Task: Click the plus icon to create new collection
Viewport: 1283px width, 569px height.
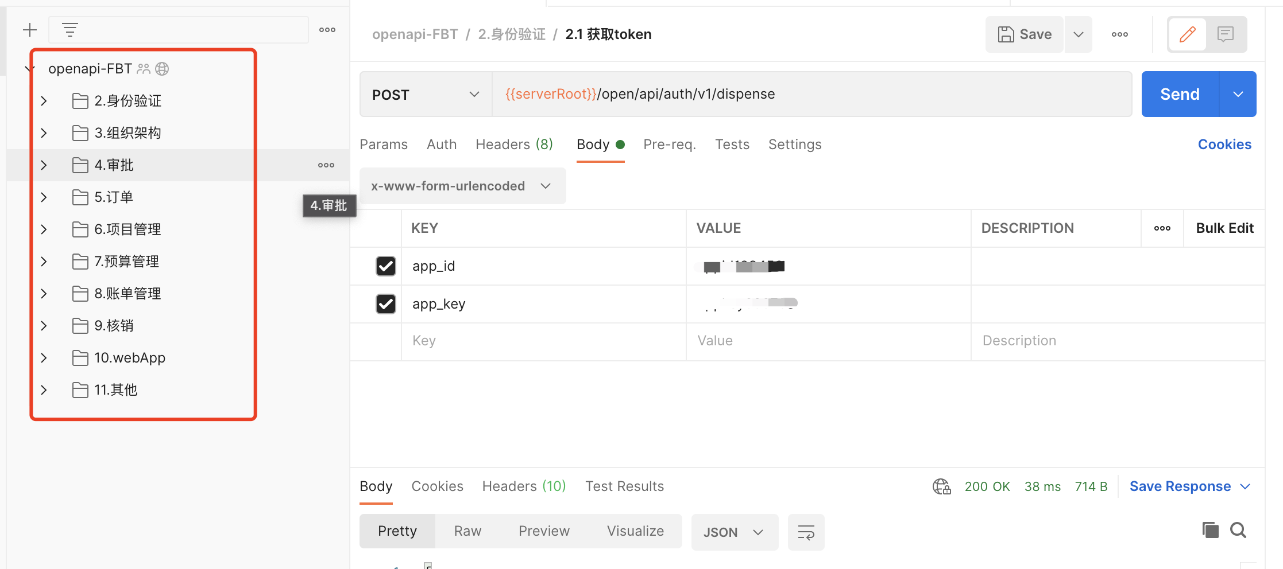Action: pyautogui.click(x=30, y=30)
